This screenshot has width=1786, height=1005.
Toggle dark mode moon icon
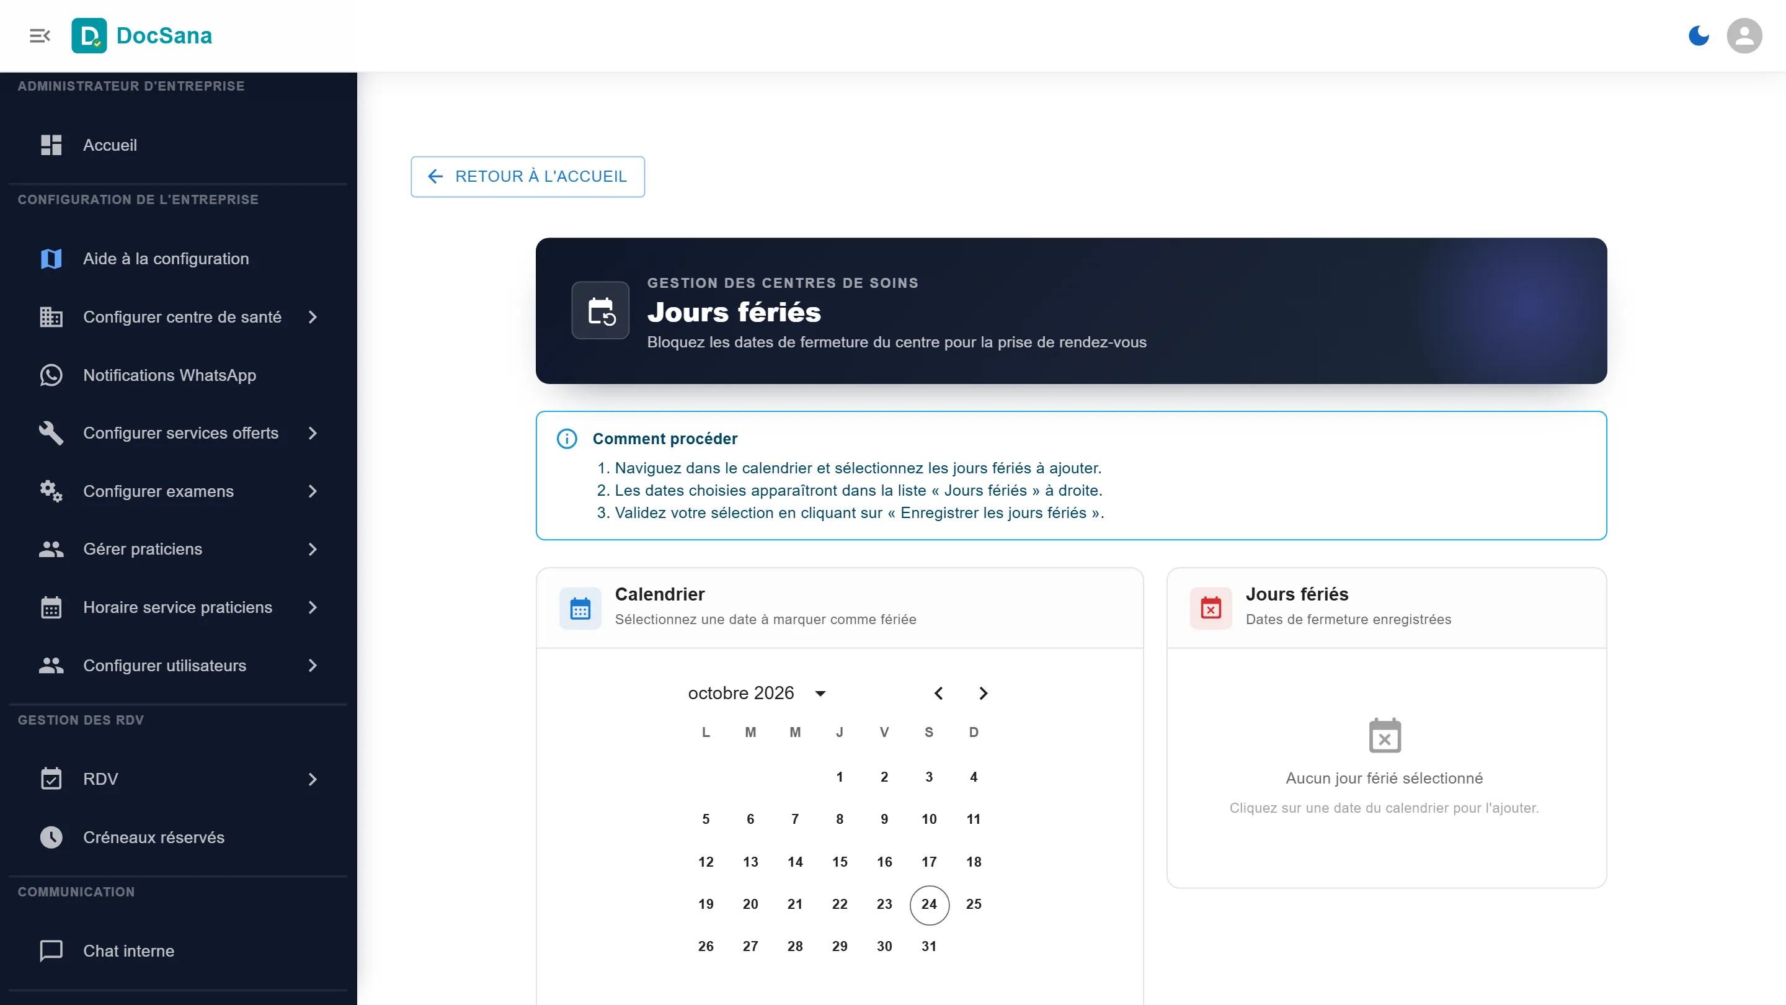pos(1699,35)
